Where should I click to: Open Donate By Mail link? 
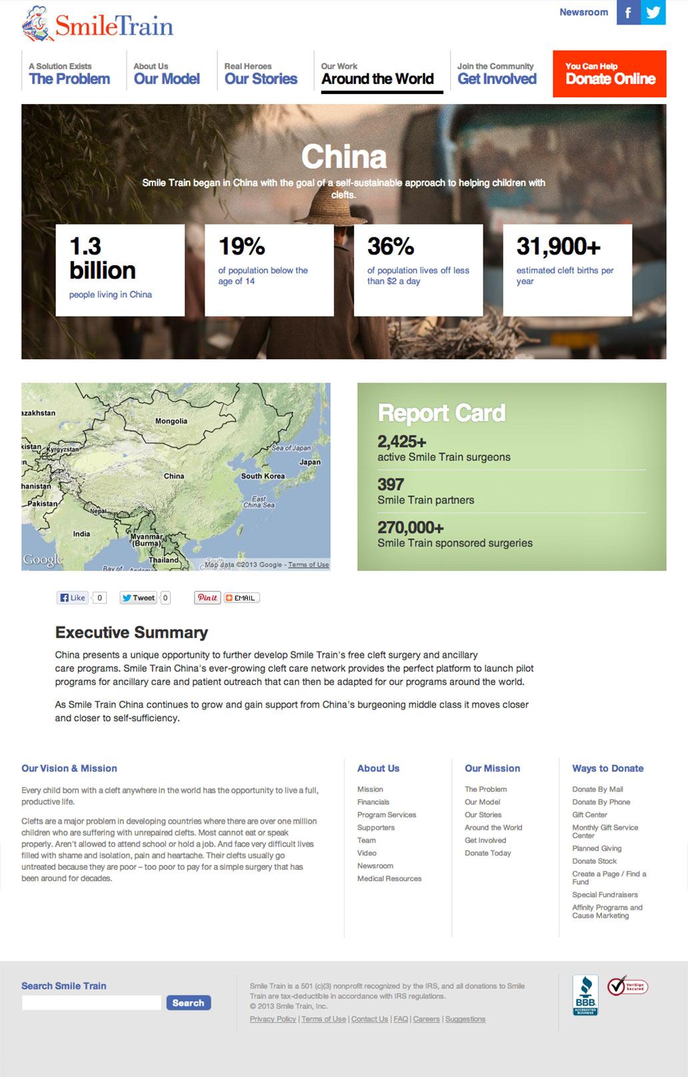[597, 789]
